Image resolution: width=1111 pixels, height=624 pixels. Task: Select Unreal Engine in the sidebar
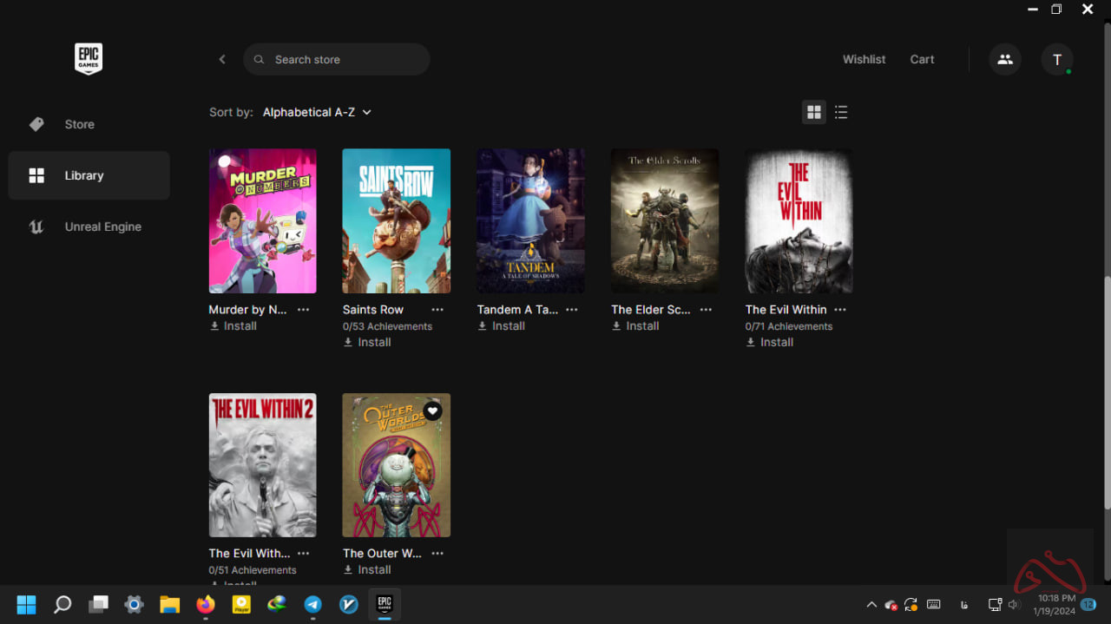[x=102, y=227]
